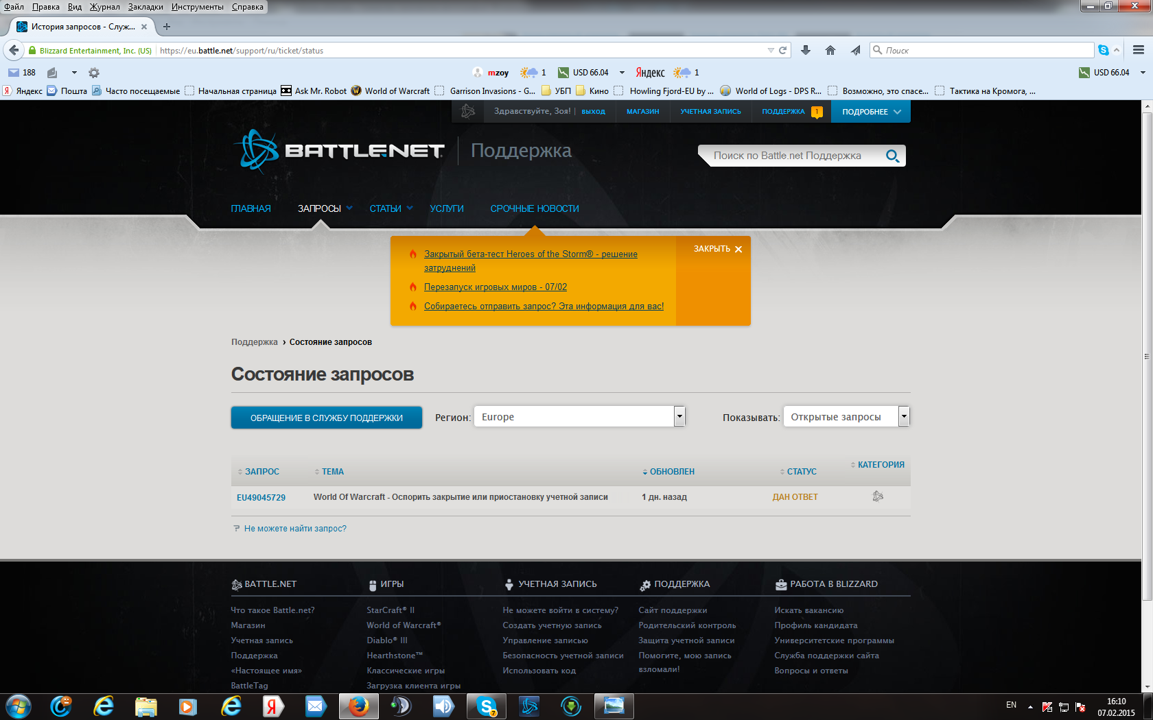
Task: Expand the dropdown beside the 188 mail widget
Action: pyautogui.click(x=74, y=73)
